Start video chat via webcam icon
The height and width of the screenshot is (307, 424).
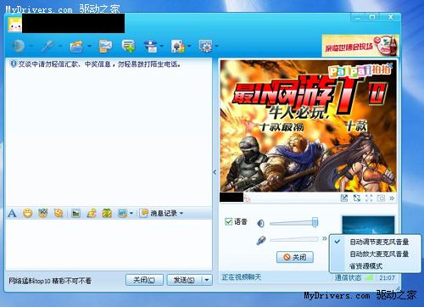(19, 46)
